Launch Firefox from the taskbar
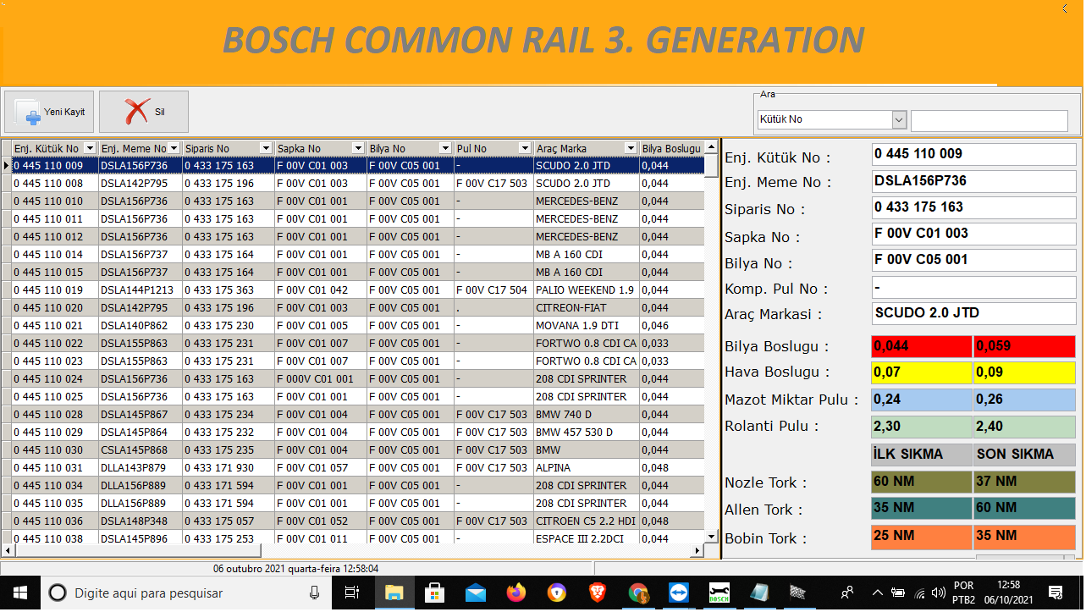This screenshot has height=612, width=1086. (x=515, y=593)
